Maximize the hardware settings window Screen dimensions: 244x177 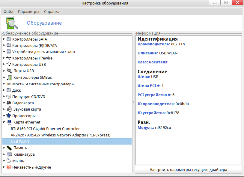coord(226,2)
